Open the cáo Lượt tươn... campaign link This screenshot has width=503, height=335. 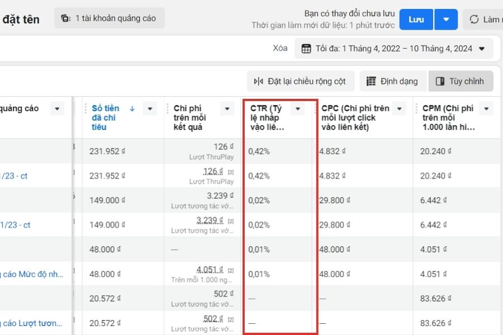[31, 323]
